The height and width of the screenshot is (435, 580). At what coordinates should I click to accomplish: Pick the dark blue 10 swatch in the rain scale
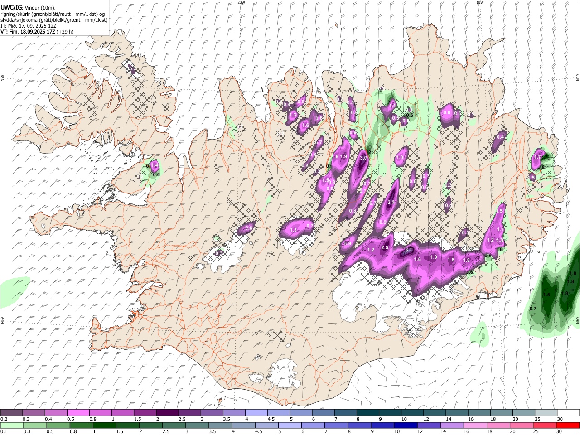click(x=405, y=425)
